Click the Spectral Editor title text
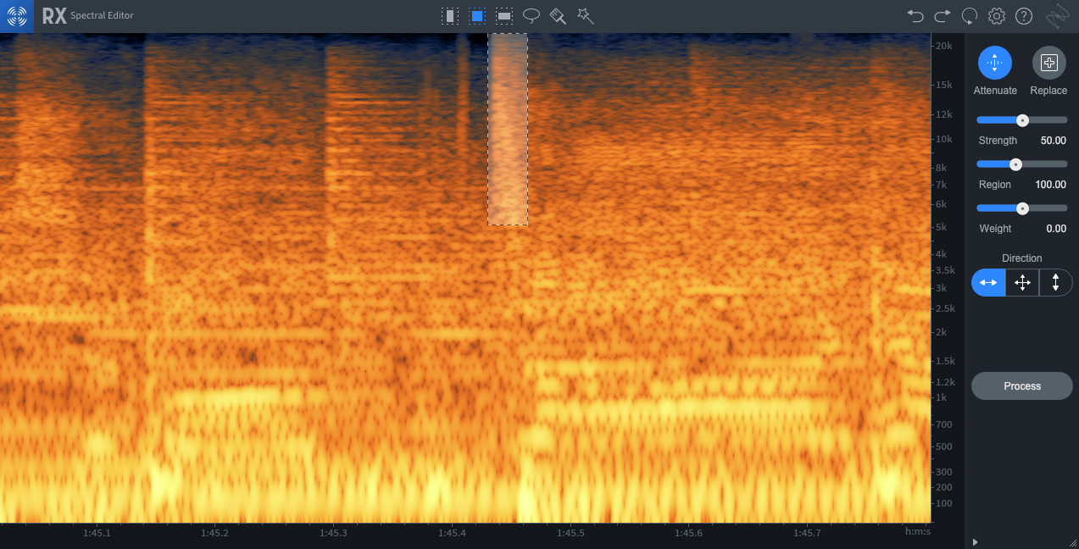 [x=102, y=16]
